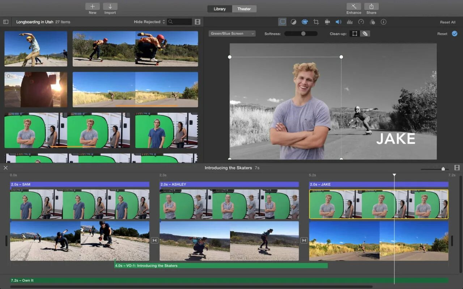Show the clip information icon

383,22
